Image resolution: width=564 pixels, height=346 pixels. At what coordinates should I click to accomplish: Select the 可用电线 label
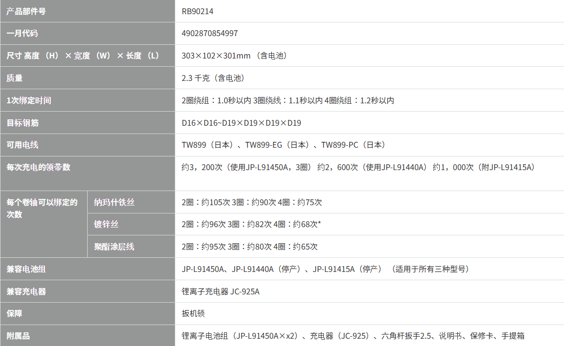point(22,145)
